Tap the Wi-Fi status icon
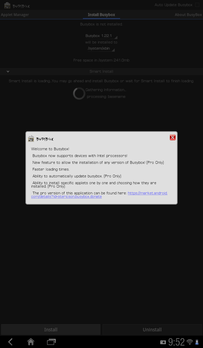The height and width of the screenshot is (348, 203). (x=189, y=342)
